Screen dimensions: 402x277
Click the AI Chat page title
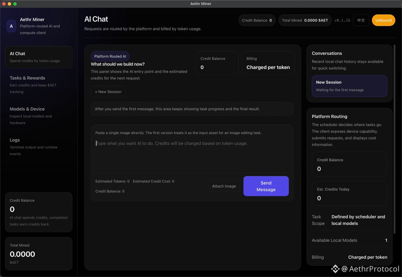96,19
